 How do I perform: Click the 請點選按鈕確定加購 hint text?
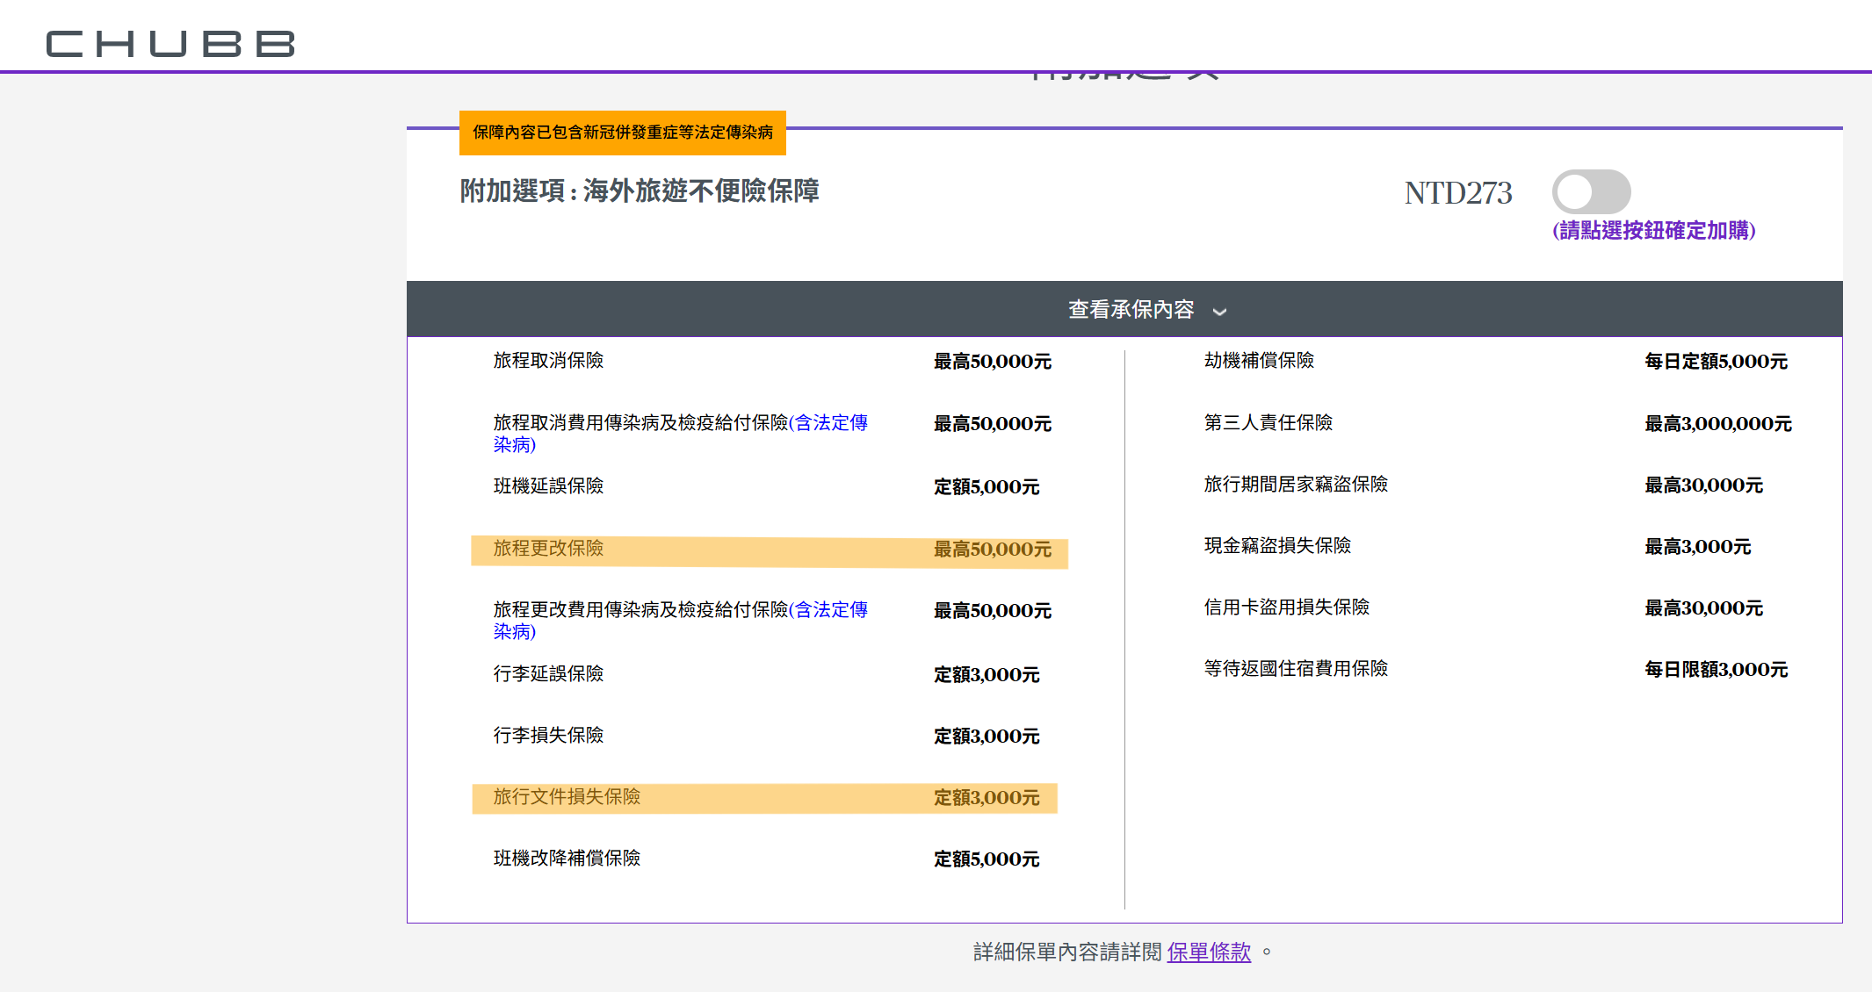point(1653,231)
